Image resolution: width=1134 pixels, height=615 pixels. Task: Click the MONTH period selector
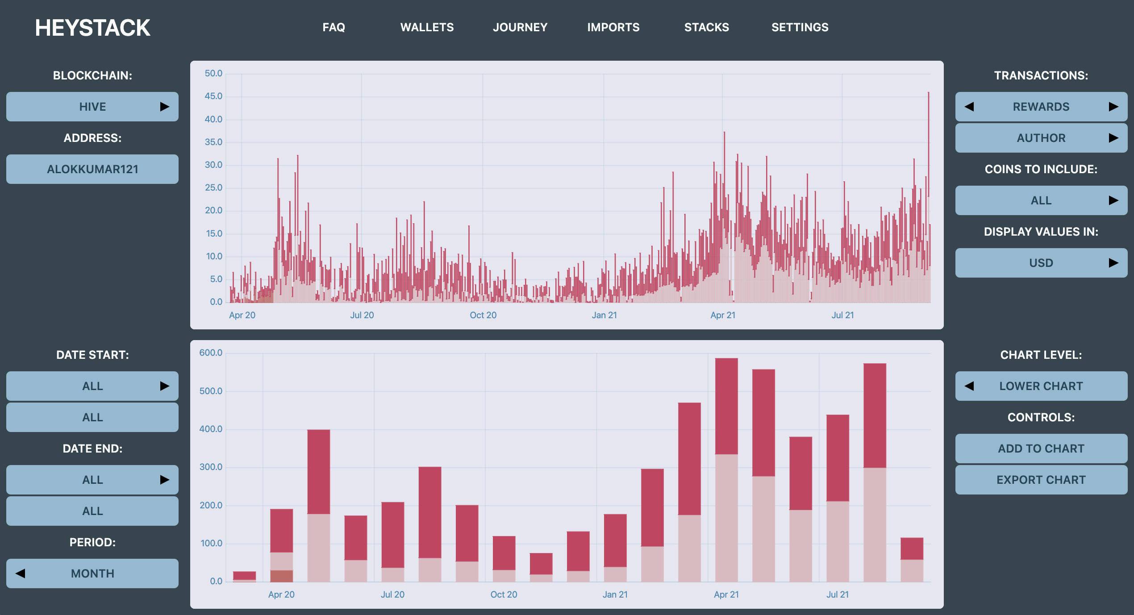click(x=92, y=573)
